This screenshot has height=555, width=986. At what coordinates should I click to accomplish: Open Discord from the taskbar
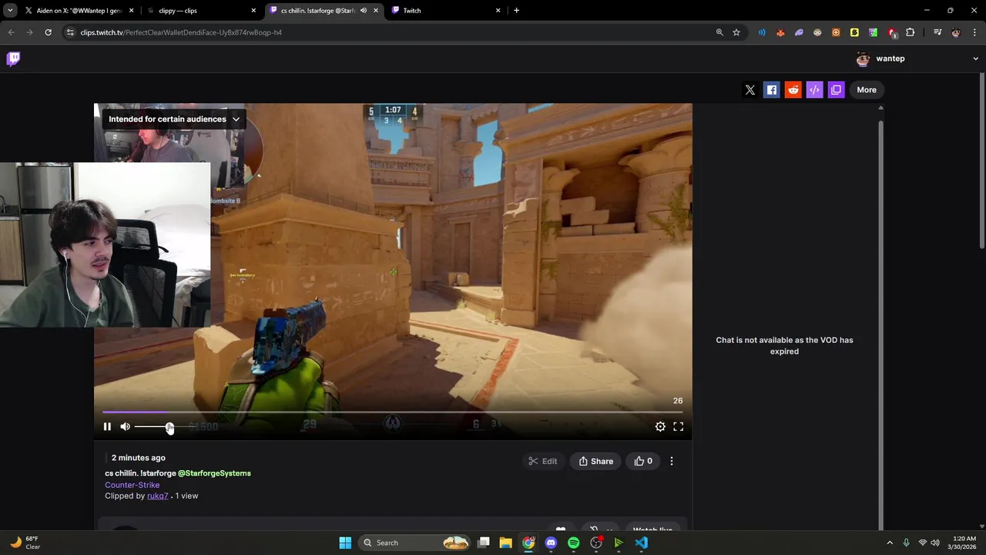pos(551,543)
